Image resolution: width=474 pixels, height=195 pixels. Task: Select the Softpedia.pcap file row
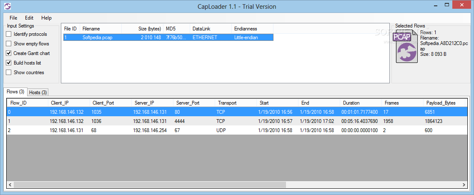(x=168, y=37)
